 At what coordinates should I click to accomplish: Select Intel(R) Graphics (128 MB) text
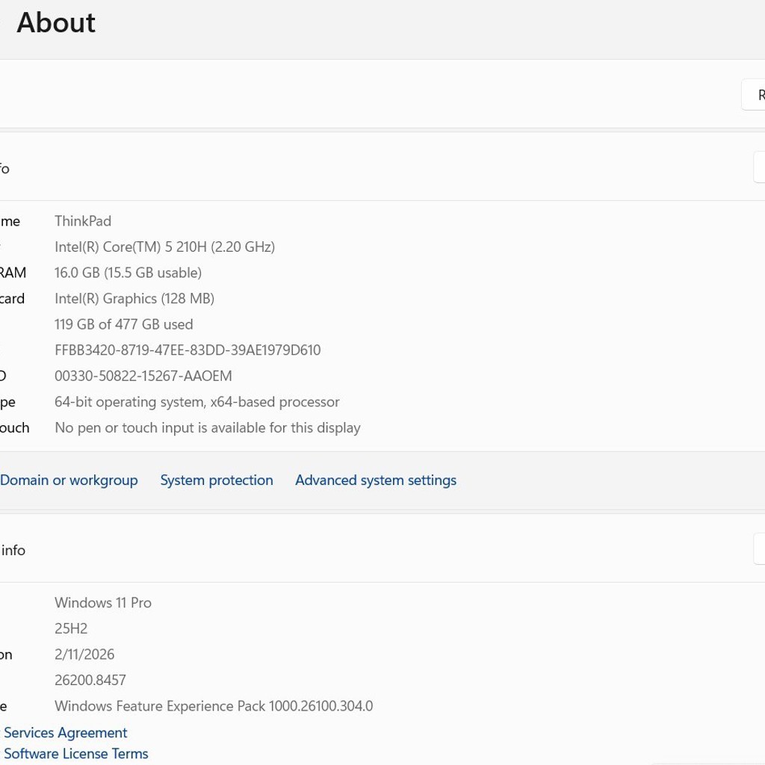(x=134, y=299)
